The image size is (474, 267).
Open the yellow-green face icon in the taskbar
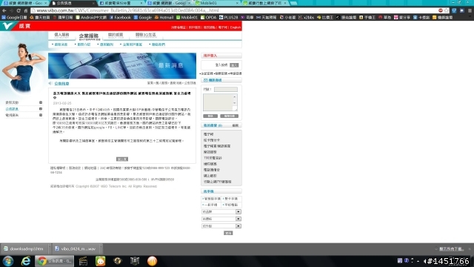[101, 261]
